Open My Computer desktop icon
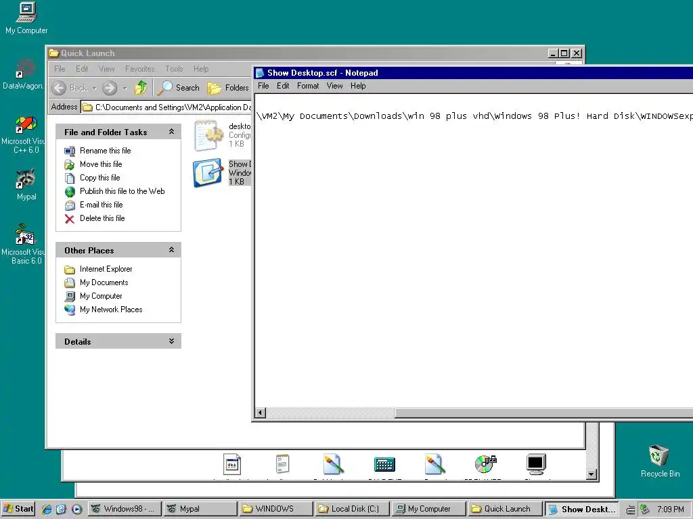693x519 pixels. coord(26,18)
